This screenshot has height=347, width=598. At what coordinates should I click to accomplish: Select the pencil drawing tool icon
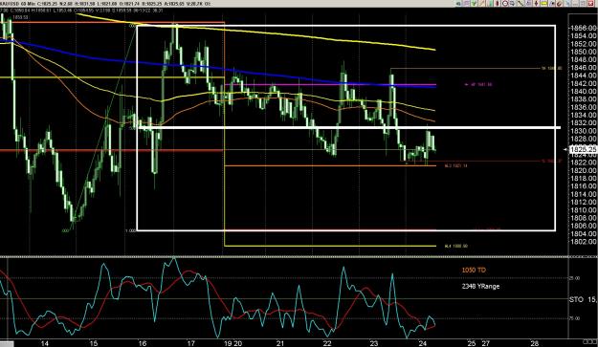[481, 4]
